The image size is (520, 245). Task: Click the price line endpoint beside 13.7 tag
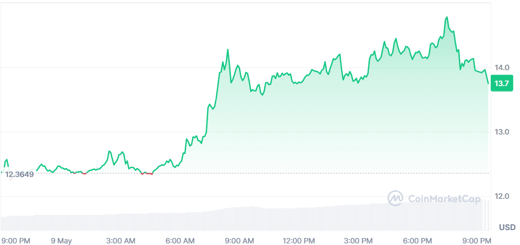[488, 83]
